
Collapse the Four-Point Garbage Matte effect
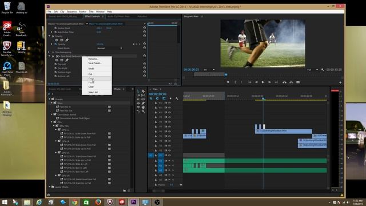[50, 56]
